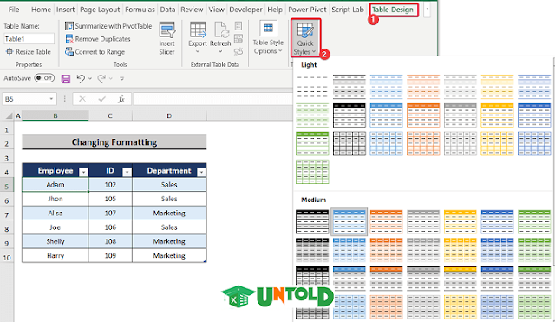Select the plain no-color Light table style

tap(312, 87)
